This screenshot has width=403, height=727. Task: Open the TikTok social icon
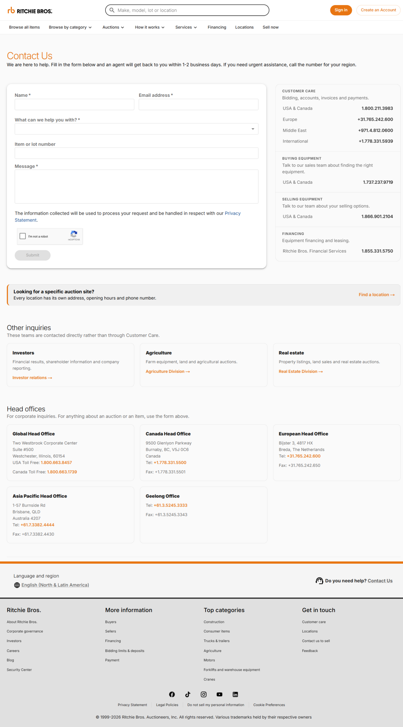point(188,694)
